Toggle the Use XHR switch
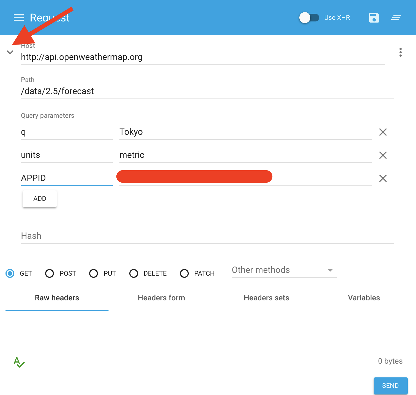 point(309,18)
